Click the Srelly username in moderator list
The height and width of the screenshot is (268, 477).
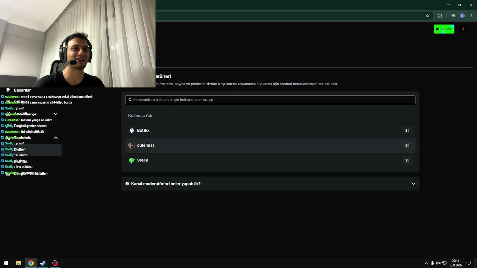(142, 160)
